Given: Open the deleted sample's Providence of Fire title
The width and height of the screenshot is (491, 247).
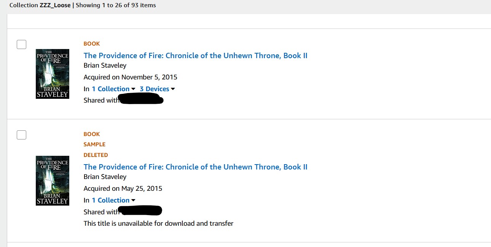Looking at the screenshot, I should (x=195, y=167).
